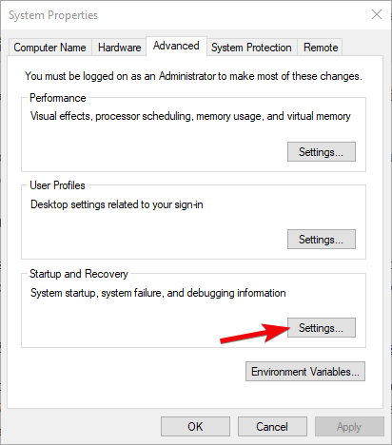
Task: Open Startup and Recovery Settings
Action: (x=322, y=327)
